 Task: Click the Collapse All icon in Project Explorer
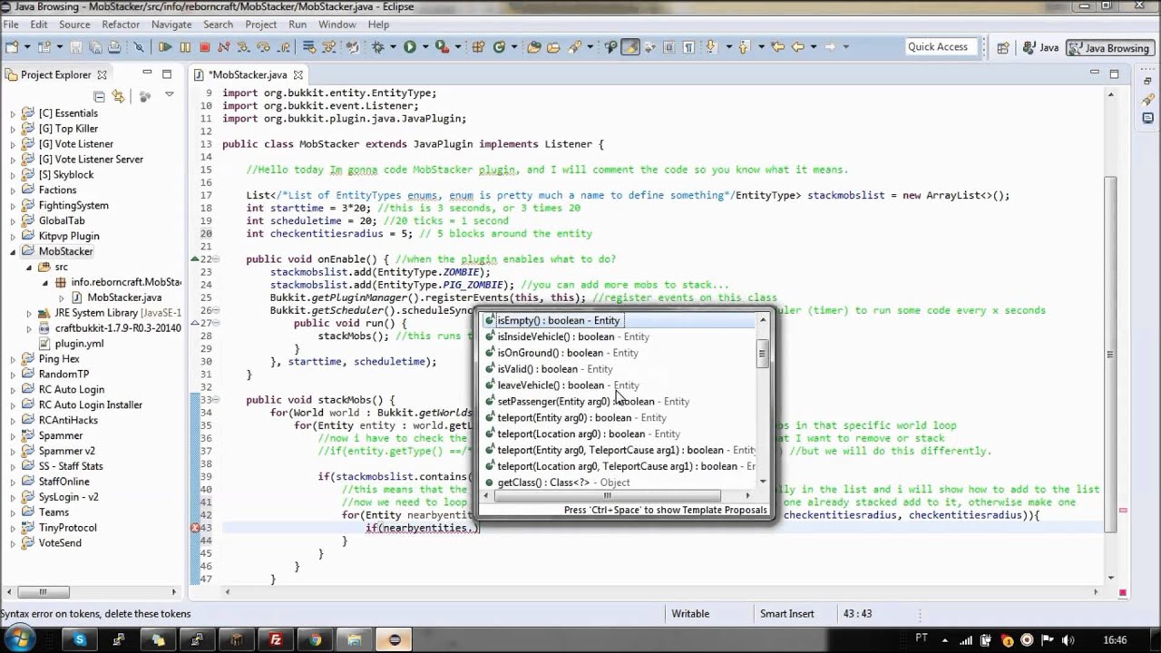[99, 95]
